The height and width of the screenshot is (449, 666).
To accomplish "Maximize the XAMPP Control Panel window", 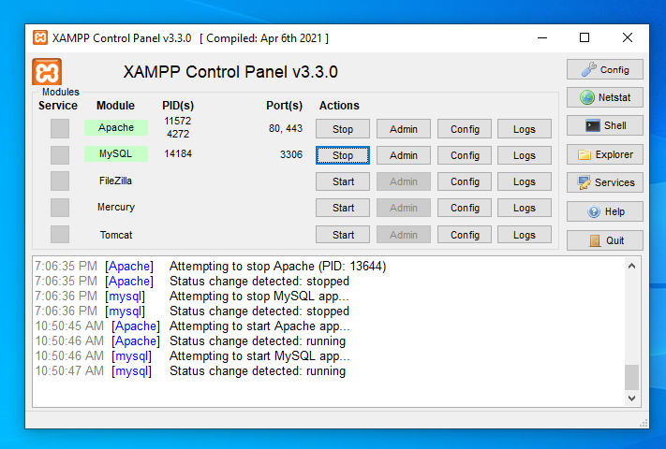I will [x=585, y=37].
